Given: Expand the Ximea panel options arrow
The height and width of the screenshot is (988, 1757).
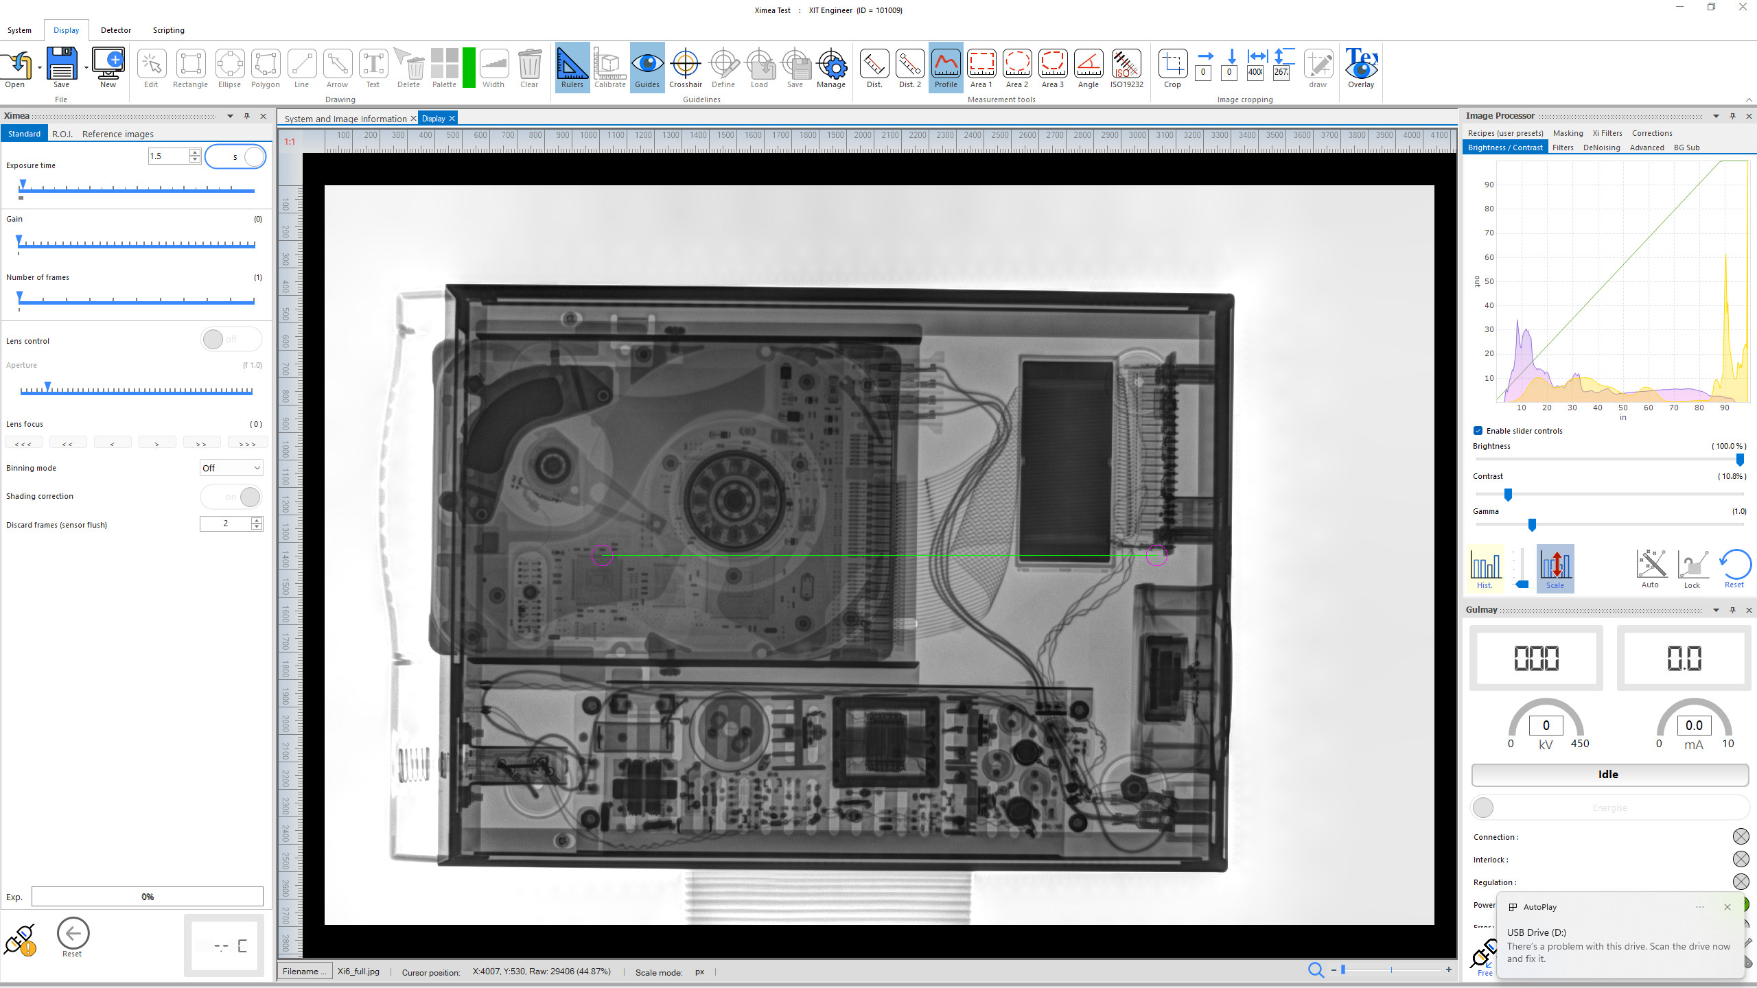Looking at the screenshot, I should point(230,116).
